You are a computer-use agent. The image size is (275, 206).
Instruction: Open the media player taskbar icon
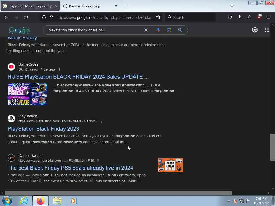pos(73,201)
